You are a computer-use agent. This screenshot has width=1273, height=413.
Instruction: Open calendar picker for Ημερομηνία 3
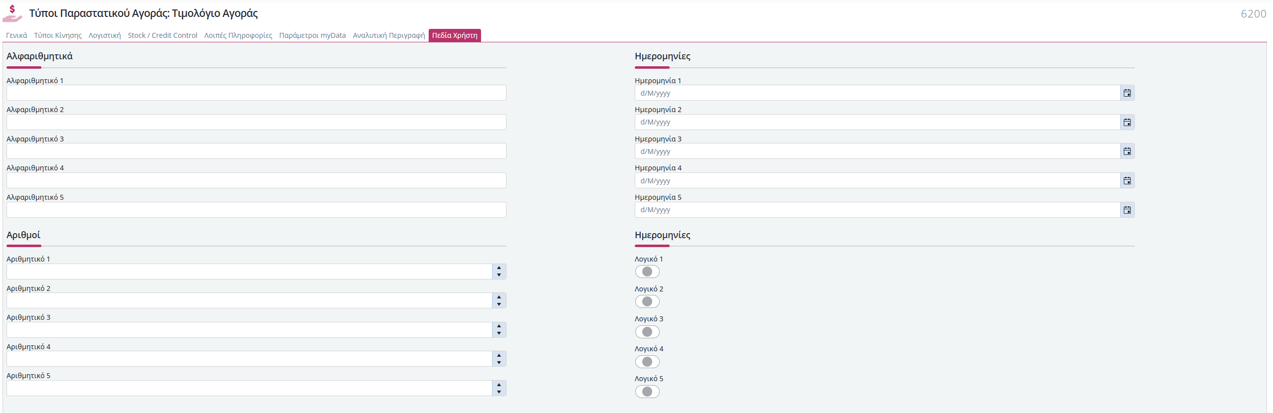click(1127, 151)
